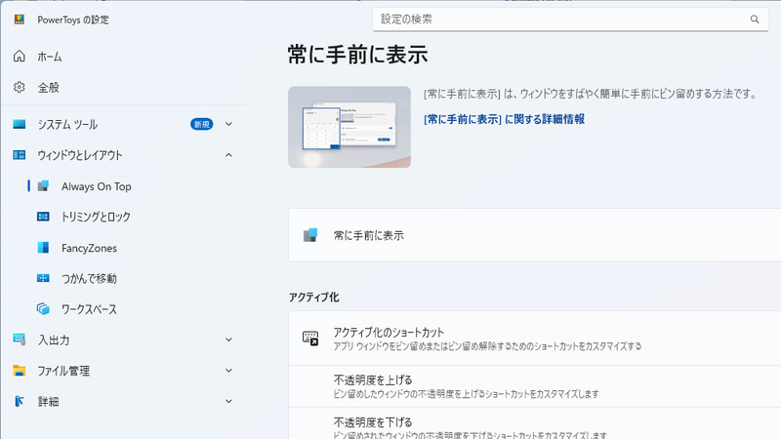Click the 設定の検索 search field
Viewport: 781px width, 439px height.
(570, 20)
